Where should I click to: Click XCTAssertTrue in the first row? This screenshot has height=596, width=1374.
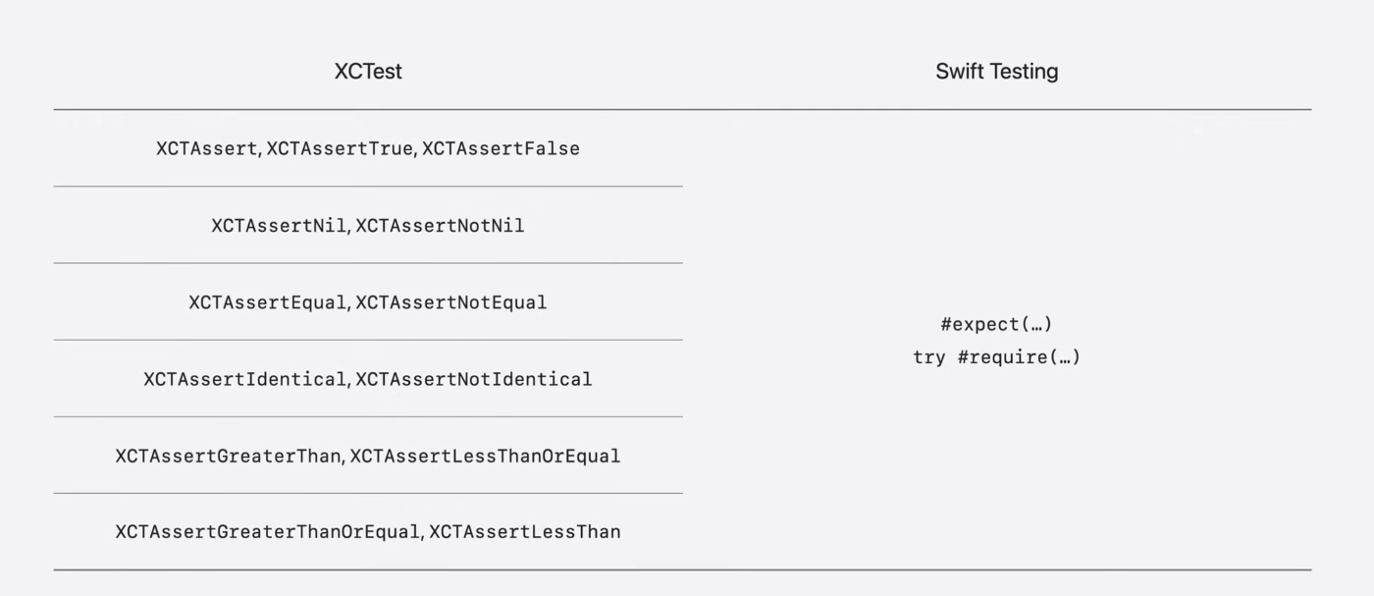point(340,148)
